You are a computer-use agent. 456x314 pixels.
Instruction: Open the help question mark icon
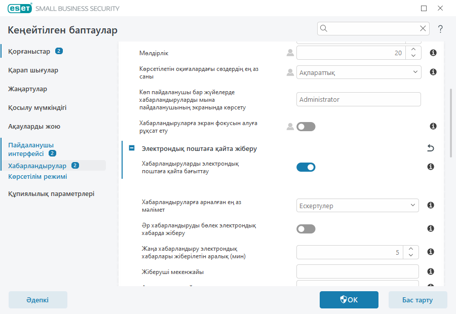(440, 29)
